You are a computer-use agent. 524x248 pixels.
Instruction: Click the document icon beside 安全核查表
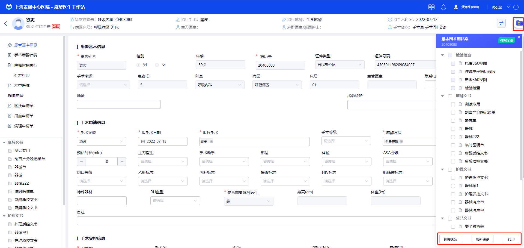(460, 226)
